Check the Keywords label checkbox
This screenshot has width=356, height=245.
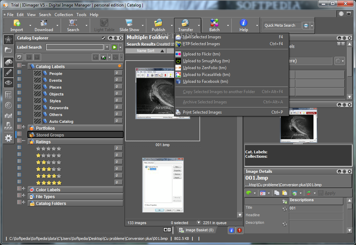coord(20,106)
